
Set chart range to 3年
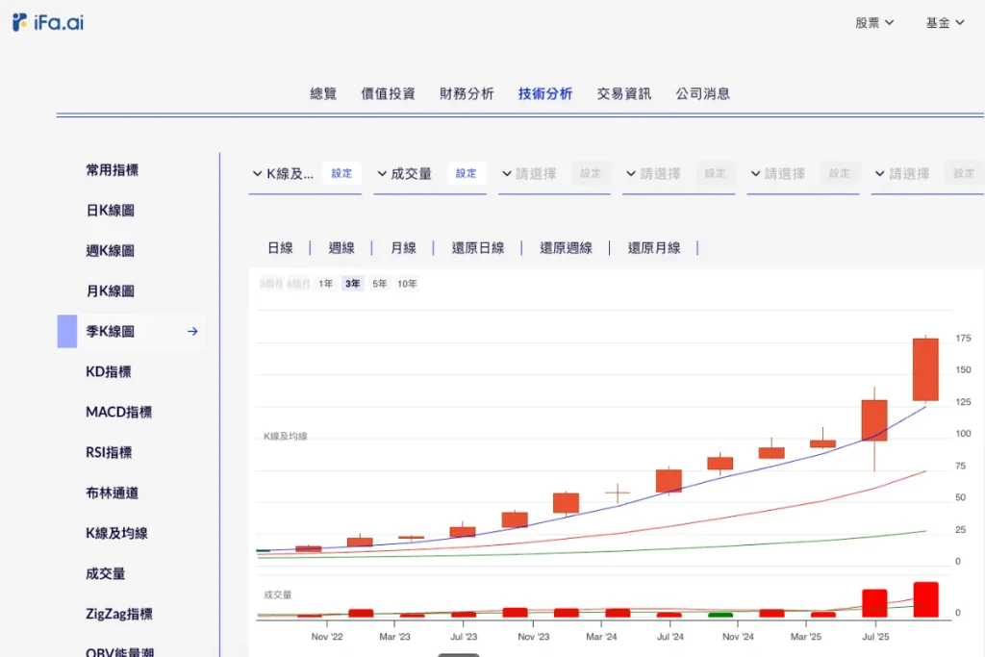point(352,284)
